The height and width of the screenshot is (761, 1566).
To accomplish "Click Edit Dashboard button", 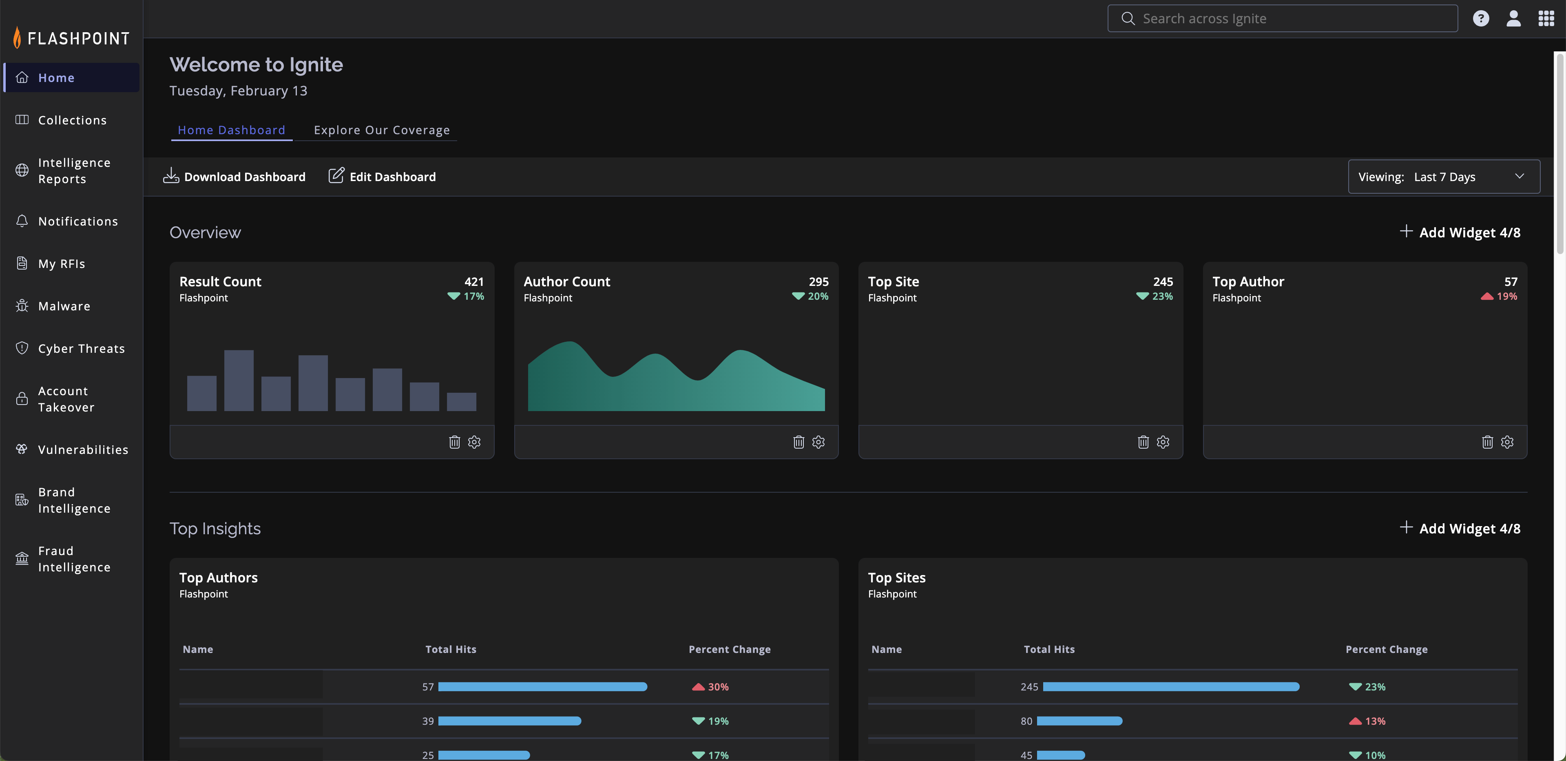I will coord(383,177).
